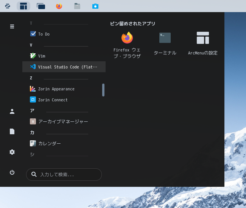This screenshot has height=208, width=246.
Task: Open Zorin Appearance
Action: point(64,89)
